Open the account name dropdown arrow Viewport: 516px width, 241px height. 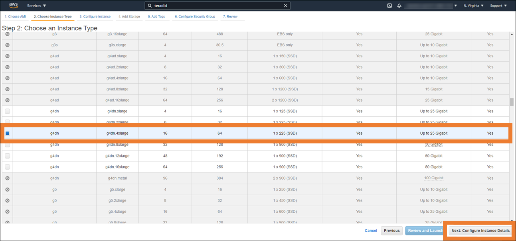[455, 6]
